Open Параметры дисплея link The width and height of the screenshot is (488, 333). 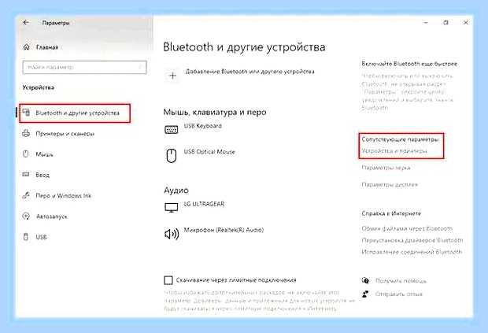coord(390,184)
